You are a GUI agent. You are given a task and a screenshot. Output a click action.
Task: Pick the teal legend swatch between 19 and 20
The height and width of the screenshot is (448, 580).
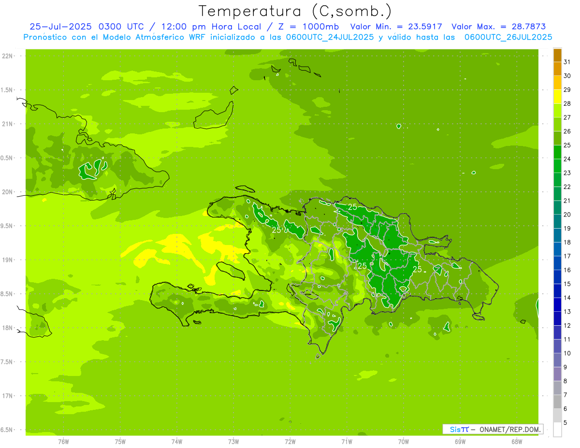click(x=557, y=222)
